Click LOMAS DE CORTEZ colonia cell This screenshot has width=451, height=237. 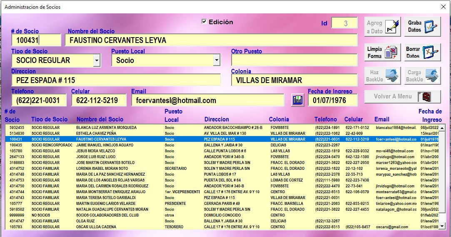[287, 180]
